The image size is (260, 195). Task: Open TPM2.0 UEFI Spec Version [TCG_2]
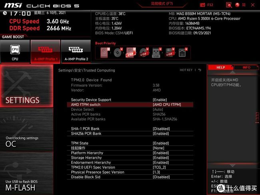[130, 167]
